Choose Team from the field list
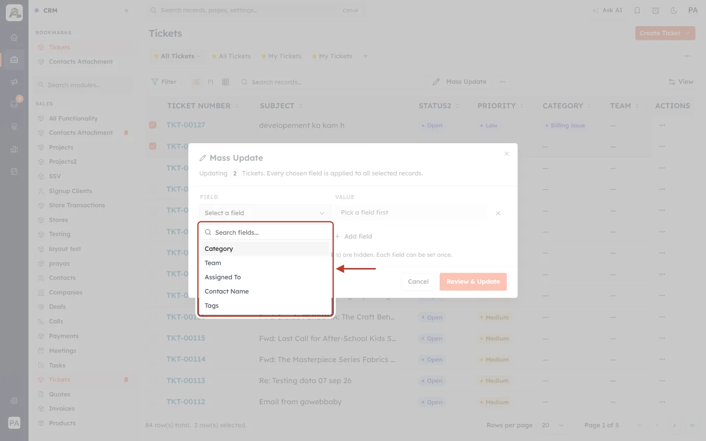 [265, 263]
